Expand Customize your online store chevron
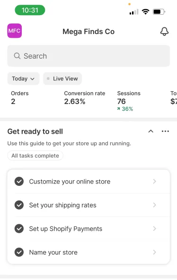Viewport: 177px width, 280px height. [x=154, y=182]
